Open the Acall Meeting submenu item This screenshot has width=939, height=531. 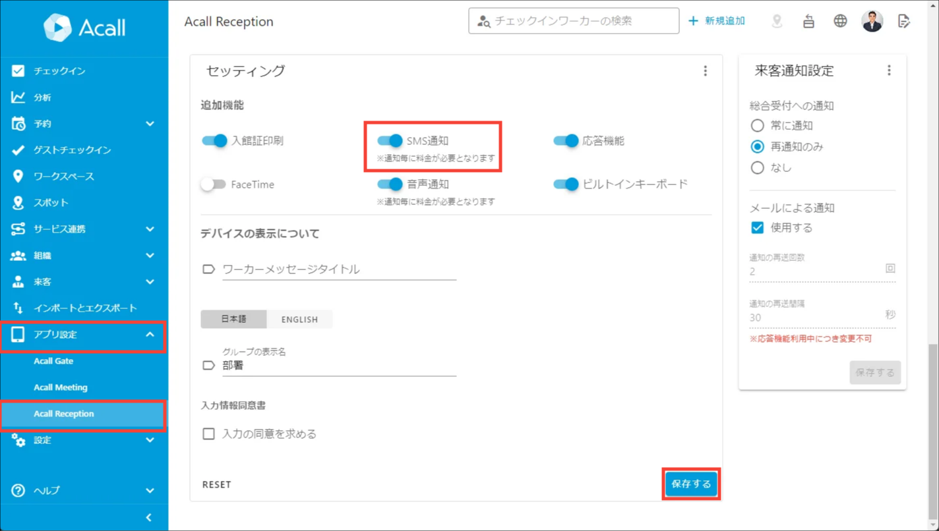tap(61, 387)
